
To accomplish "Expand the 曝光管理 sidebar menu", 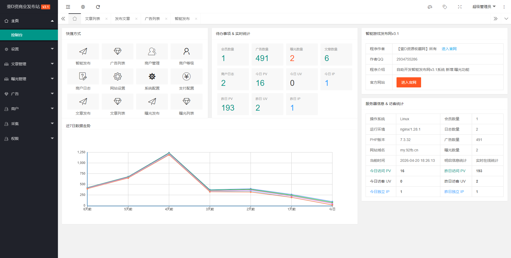I will point(29,79).
